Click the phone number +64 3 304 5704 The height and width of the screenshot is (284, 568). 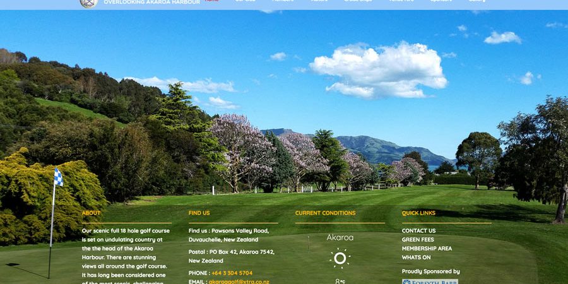click(x=232, y=273)
